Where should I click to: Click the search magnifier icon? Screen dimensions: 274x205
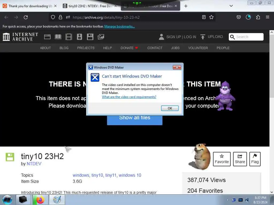[233, 37]
